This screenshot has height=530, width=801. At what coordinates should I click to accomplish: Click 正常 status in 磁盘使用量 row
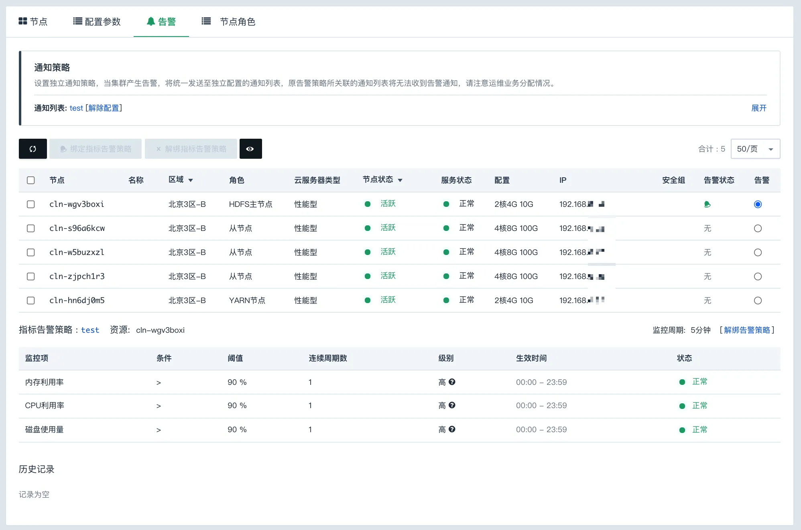coord(699,429)
